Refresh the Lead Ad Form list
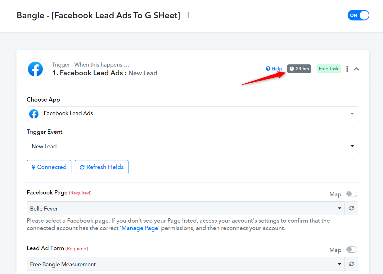 [x=351, y=264]
